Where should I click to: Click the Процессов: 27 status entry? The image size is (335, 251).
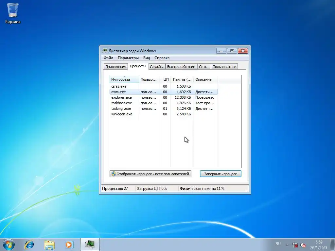pyautogui.click(x=115, y=189)
